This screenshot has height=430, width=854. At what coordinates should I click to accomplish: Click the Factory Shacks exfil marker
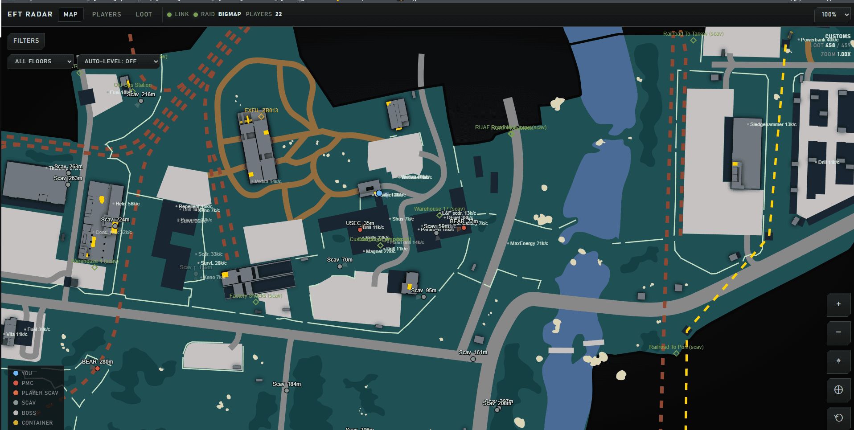point(256,302)
